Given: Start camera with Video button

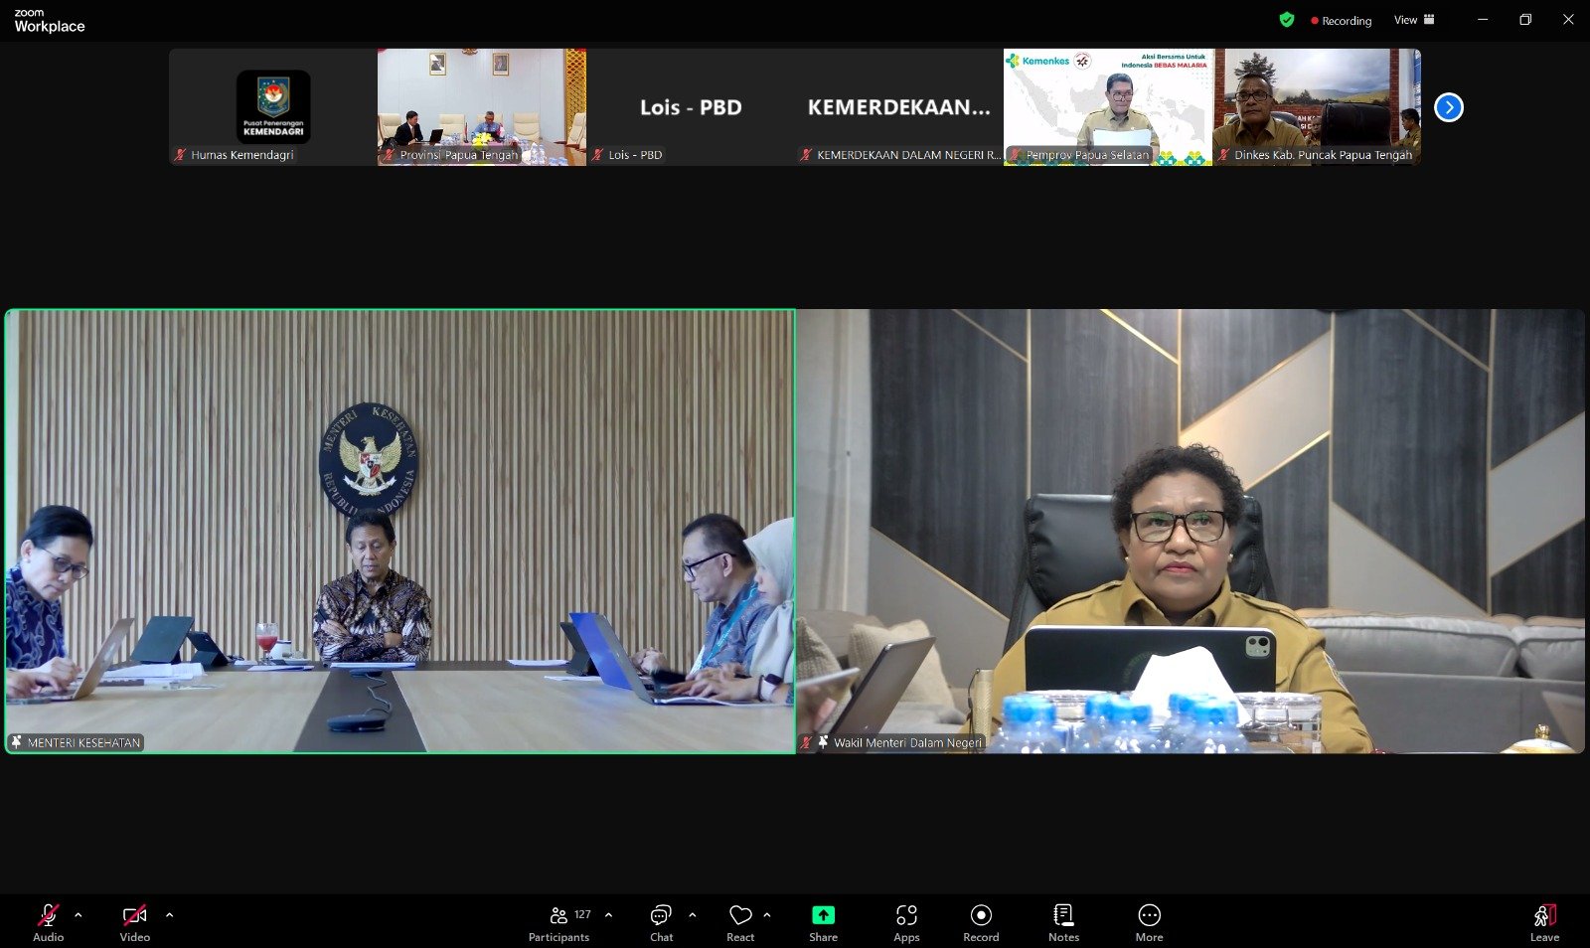Looking at the screenshot, I should pos(134,921).
